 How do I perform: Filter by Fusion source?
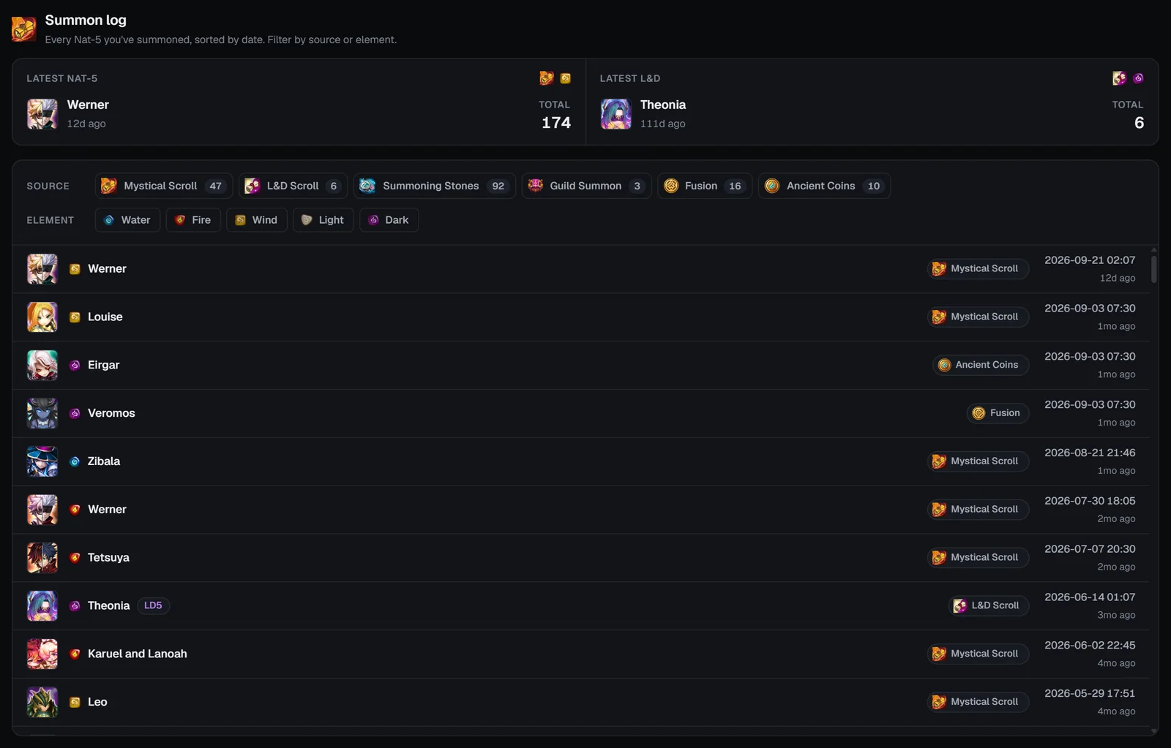click(x=705, y=186)
